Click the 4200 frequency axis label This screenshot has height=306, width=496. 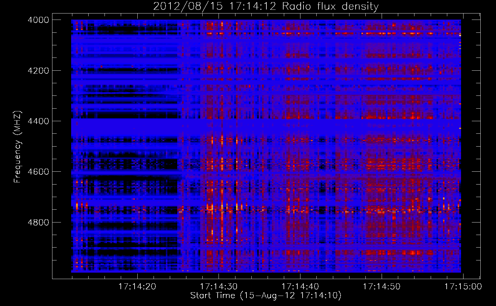[38, 70]
